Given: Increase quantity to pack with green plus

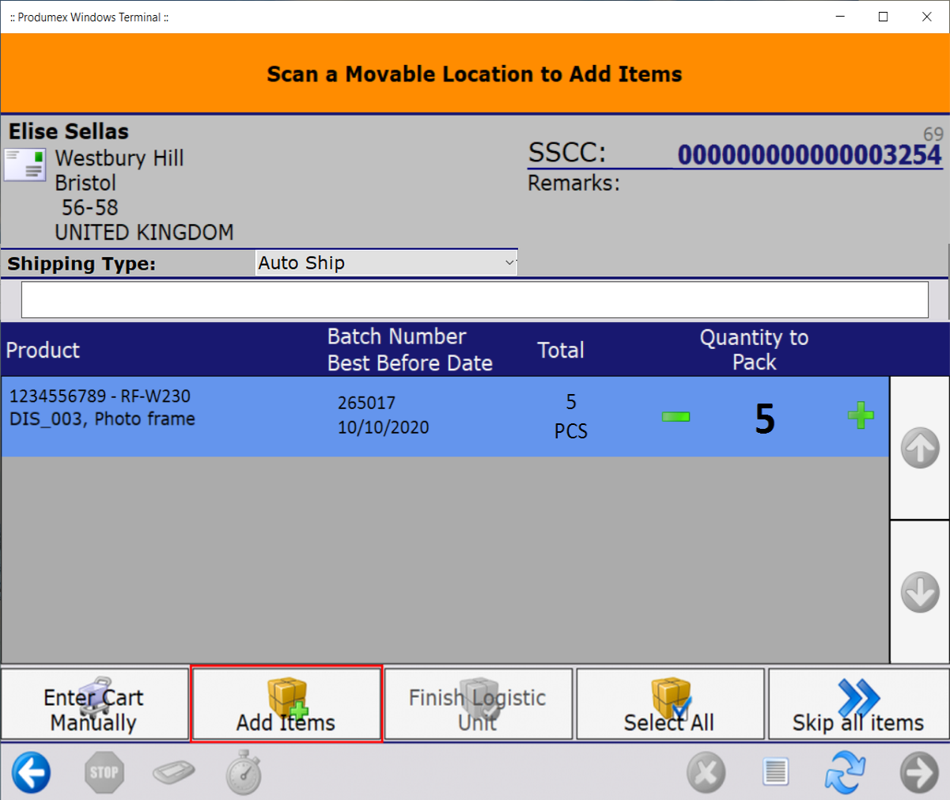Looking at the screenshot, I should [x=861, y=415].
